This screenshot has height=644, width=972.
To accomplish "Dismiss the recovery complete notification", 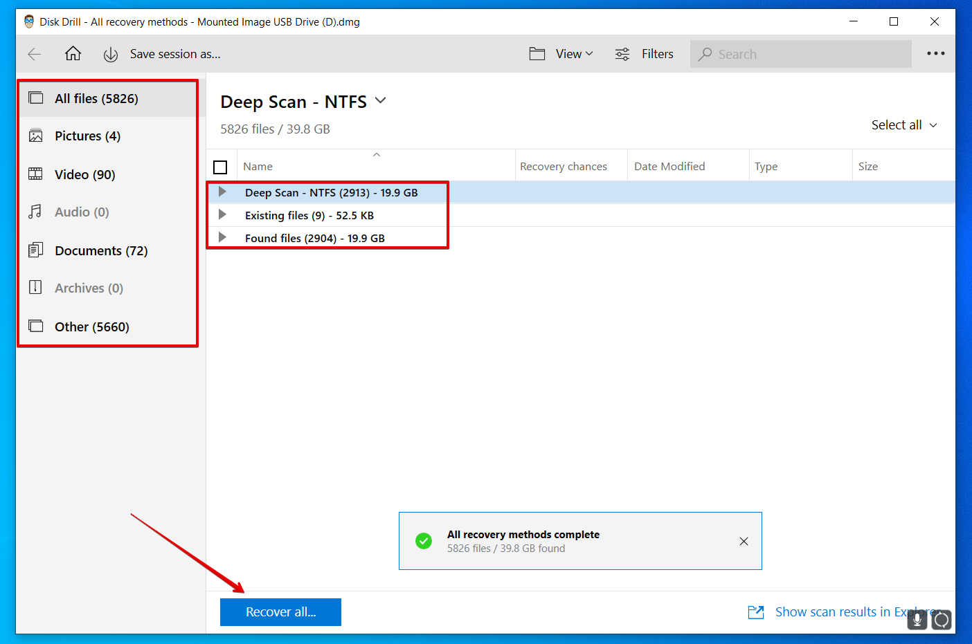I will point(744,541).
